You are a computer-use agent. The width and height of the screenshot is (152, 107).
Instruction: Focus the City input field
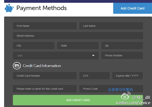pos(33,46)
